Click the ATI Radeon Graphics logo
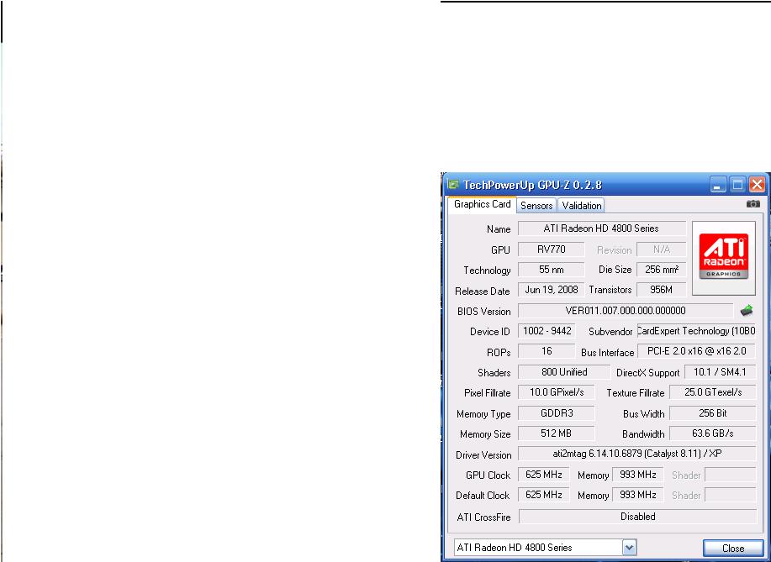771x562 pixels. pos(724,258)
